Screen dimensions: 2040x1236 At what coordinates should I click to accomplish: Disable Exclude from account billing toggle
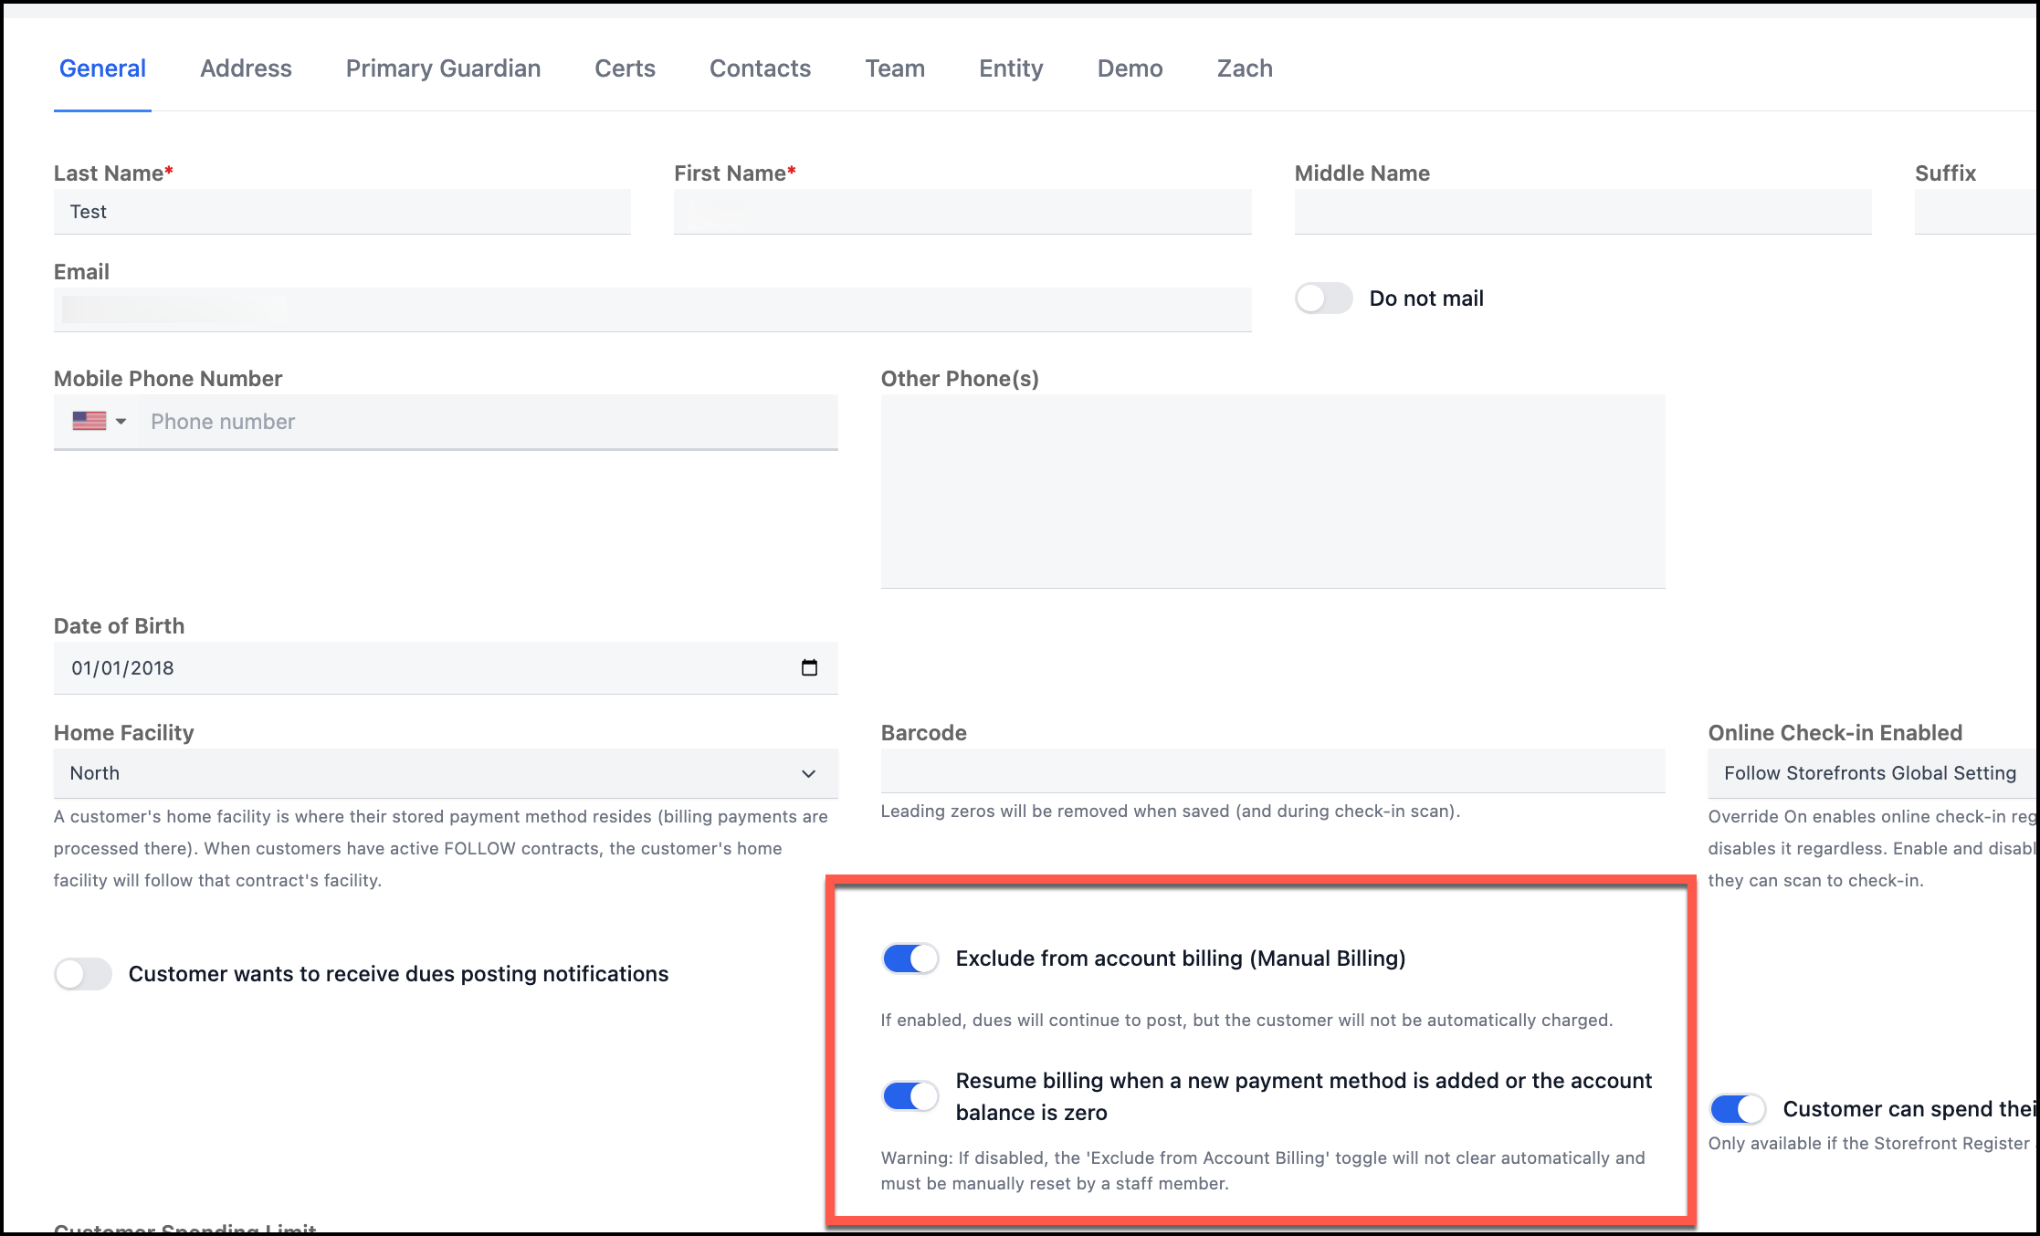point(910,958)
